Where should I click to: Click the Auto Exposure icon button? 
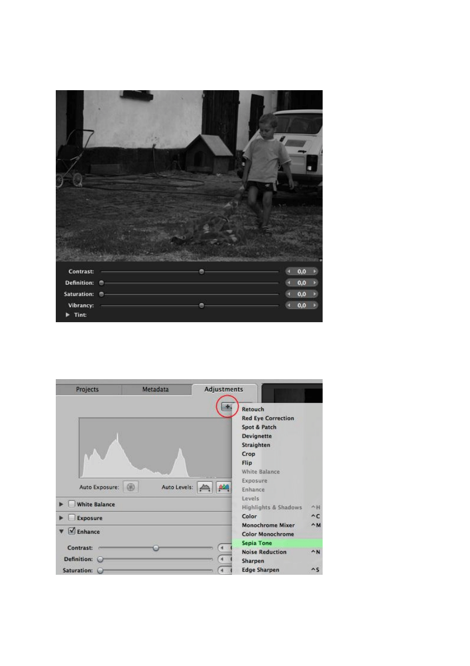point(131,487)
